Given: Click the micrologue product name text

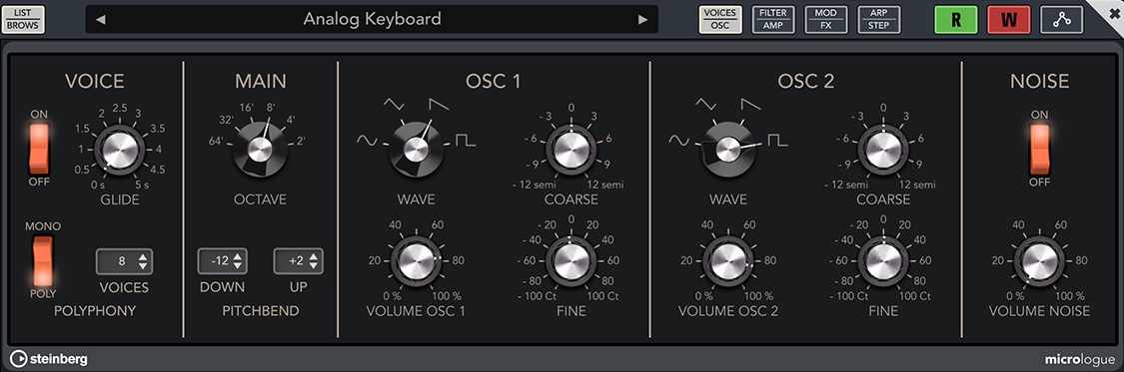Looking at the screenshot, I should [x=1079, y=358].
